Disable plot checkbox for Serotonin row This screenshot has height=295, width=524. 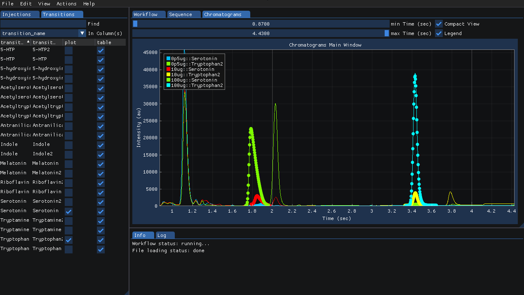click(69, 211)
